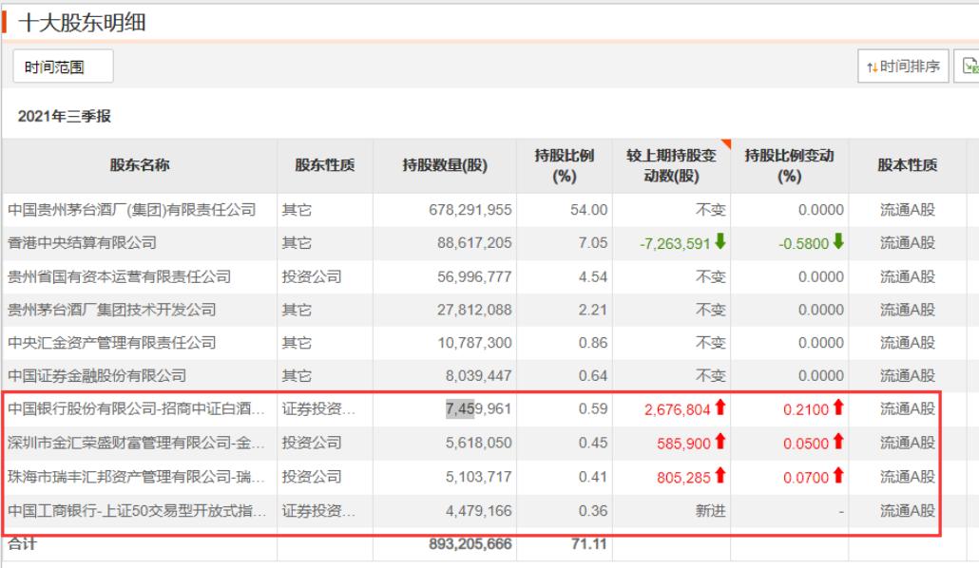Click 证券投资 type in the 中国银行 row
The height and width of the screenshot is (568, 979).
(x=318, y=408)
